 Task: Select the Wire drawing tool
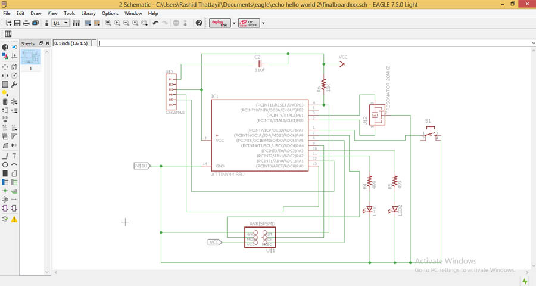tap(5, 156)
